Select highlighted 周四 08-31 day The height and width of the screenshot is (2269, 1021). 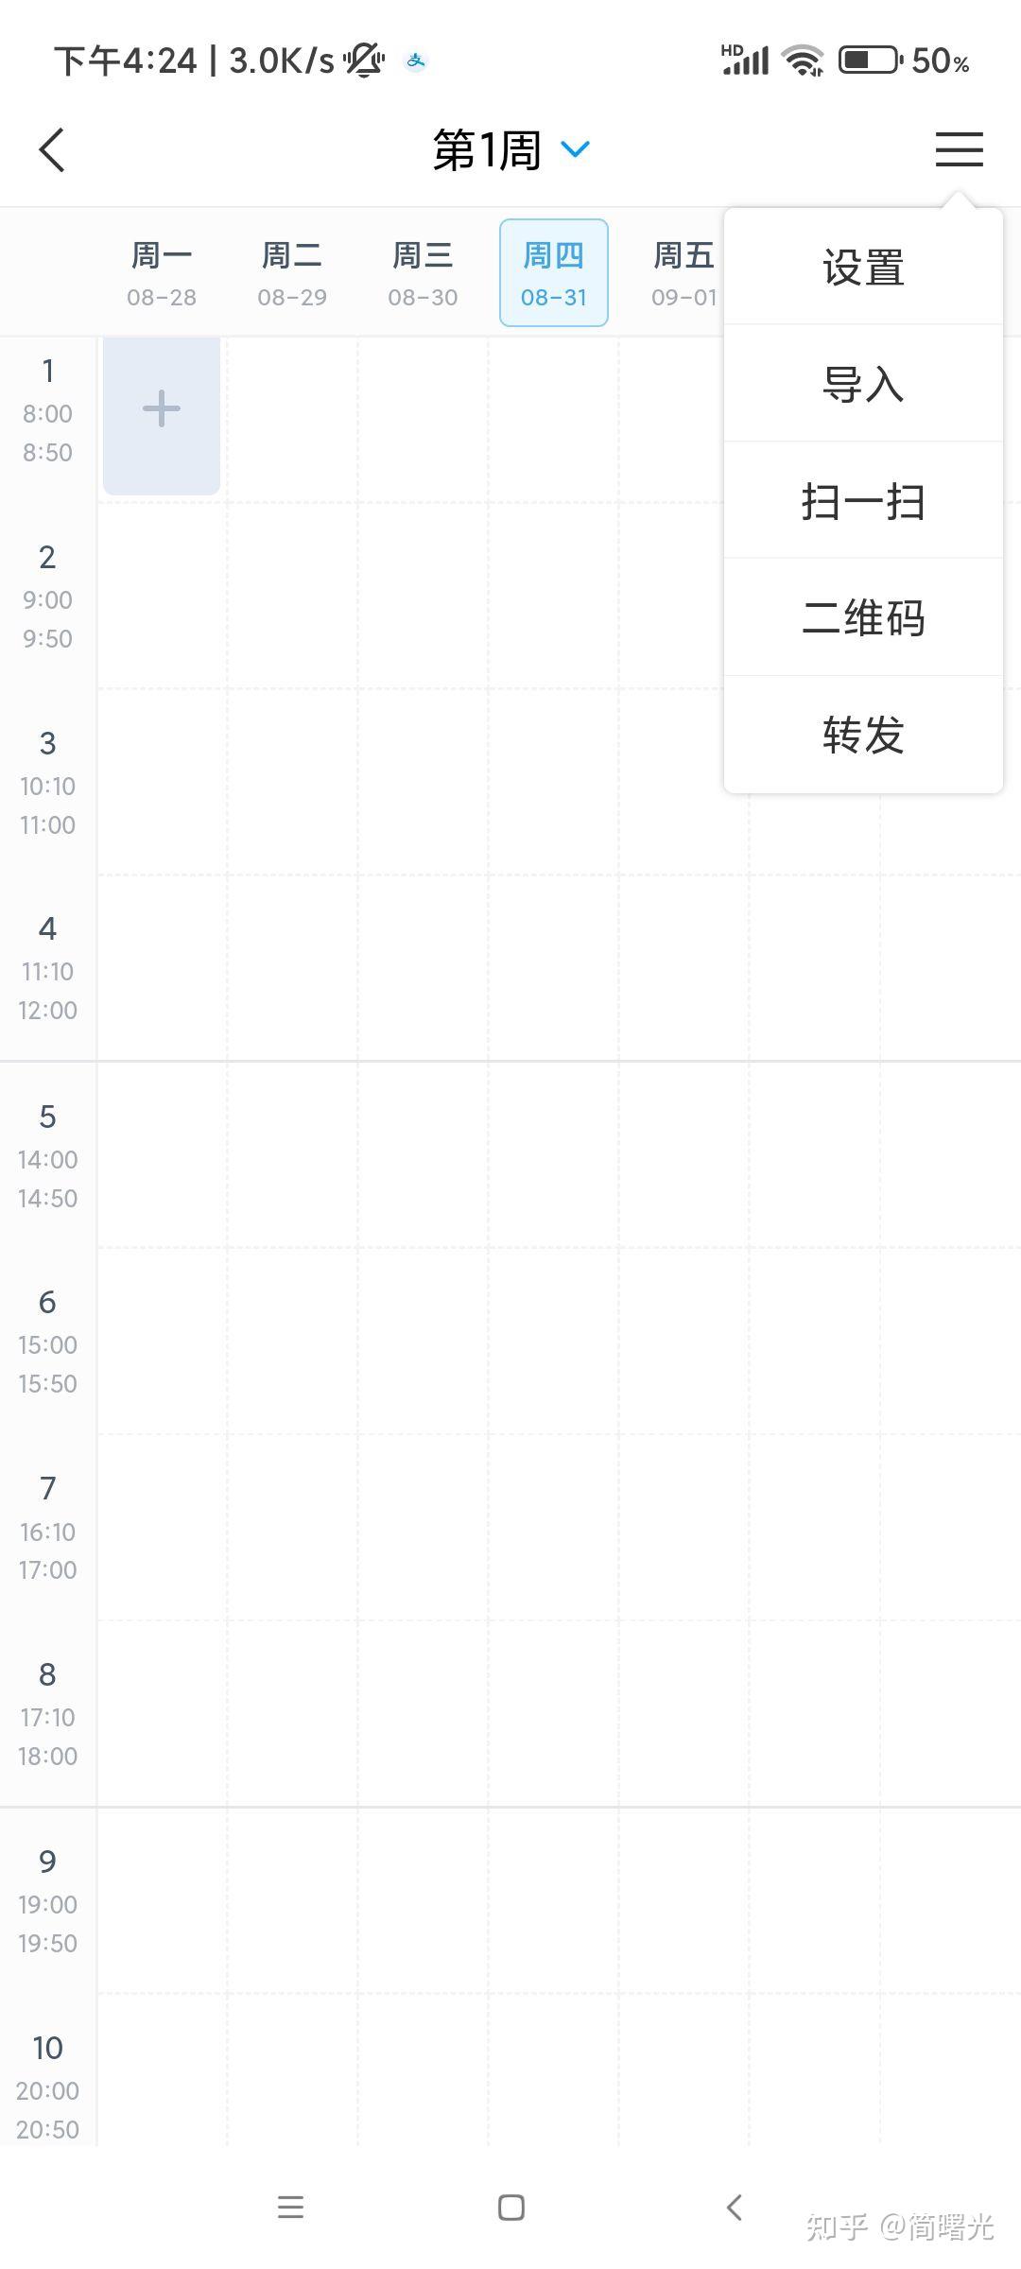click(554, 273)
